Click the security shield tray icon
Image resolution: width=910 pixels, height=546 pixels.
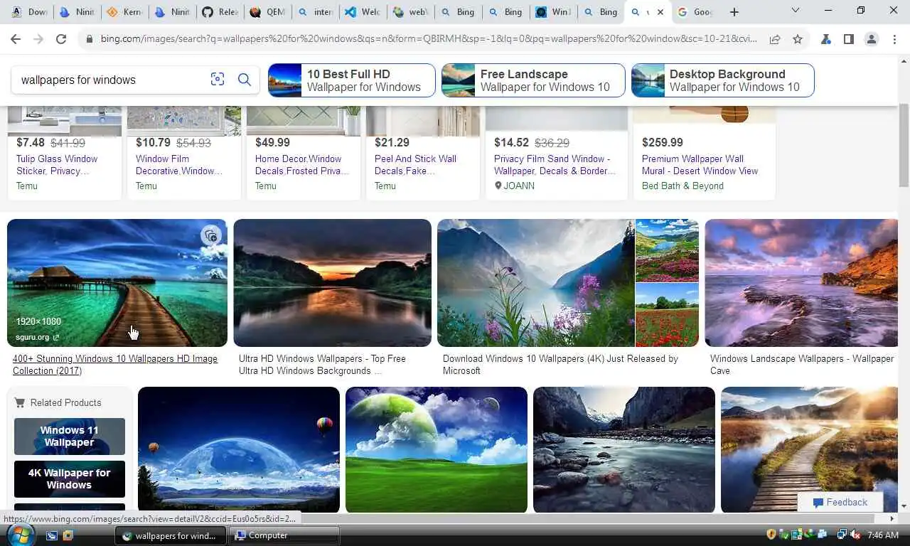click(771, 535)
